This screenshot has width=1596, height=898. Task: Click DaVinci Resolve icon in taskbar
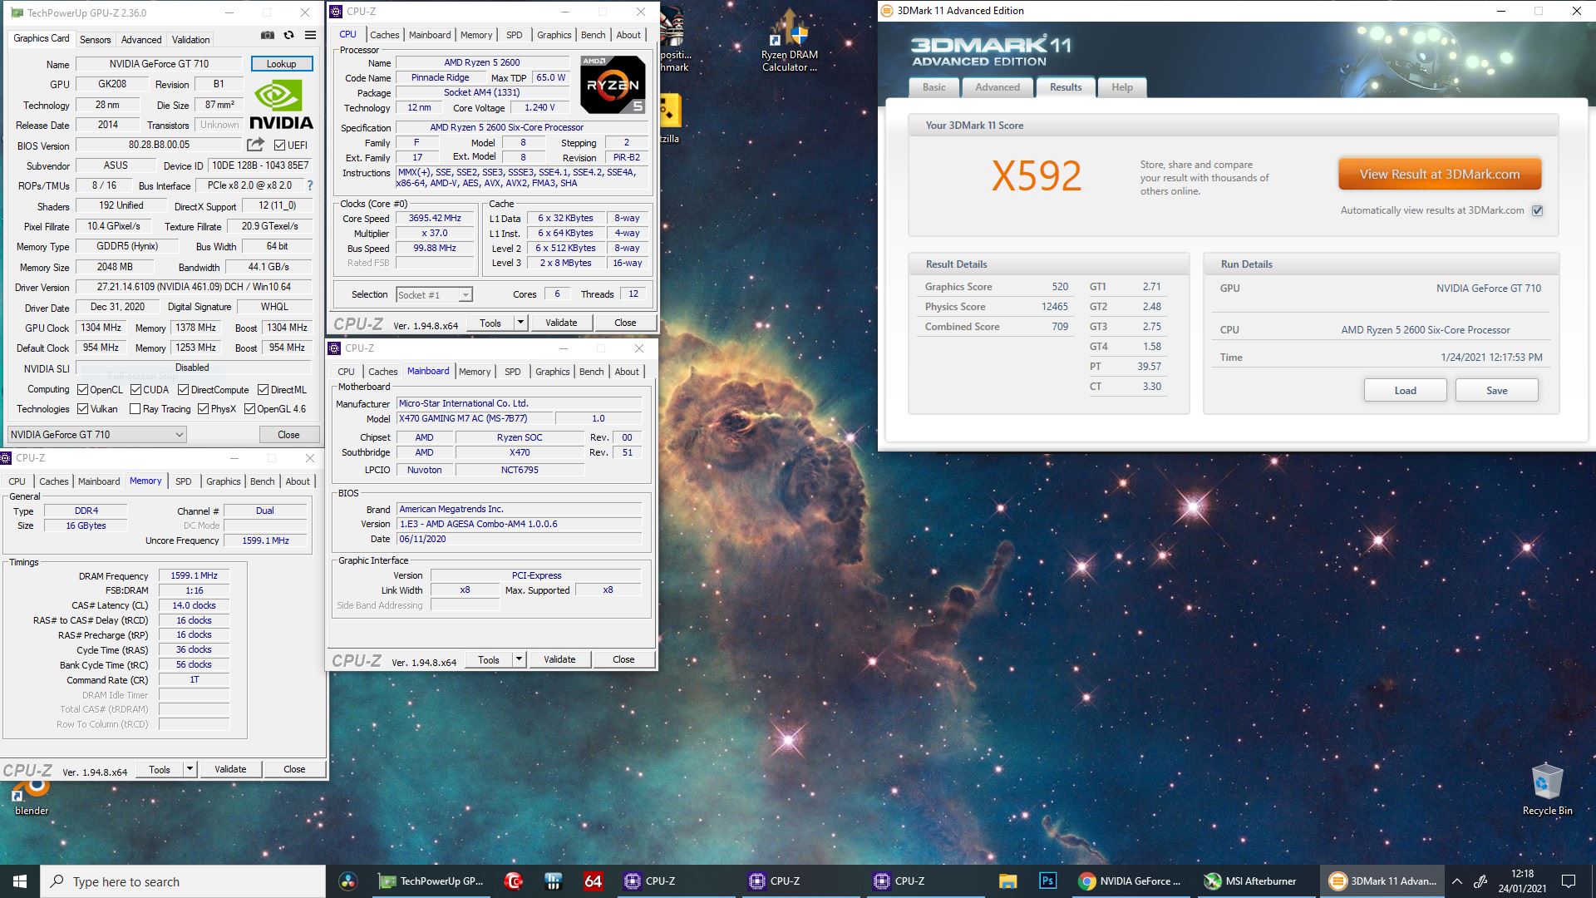click(x=348, y=881)
